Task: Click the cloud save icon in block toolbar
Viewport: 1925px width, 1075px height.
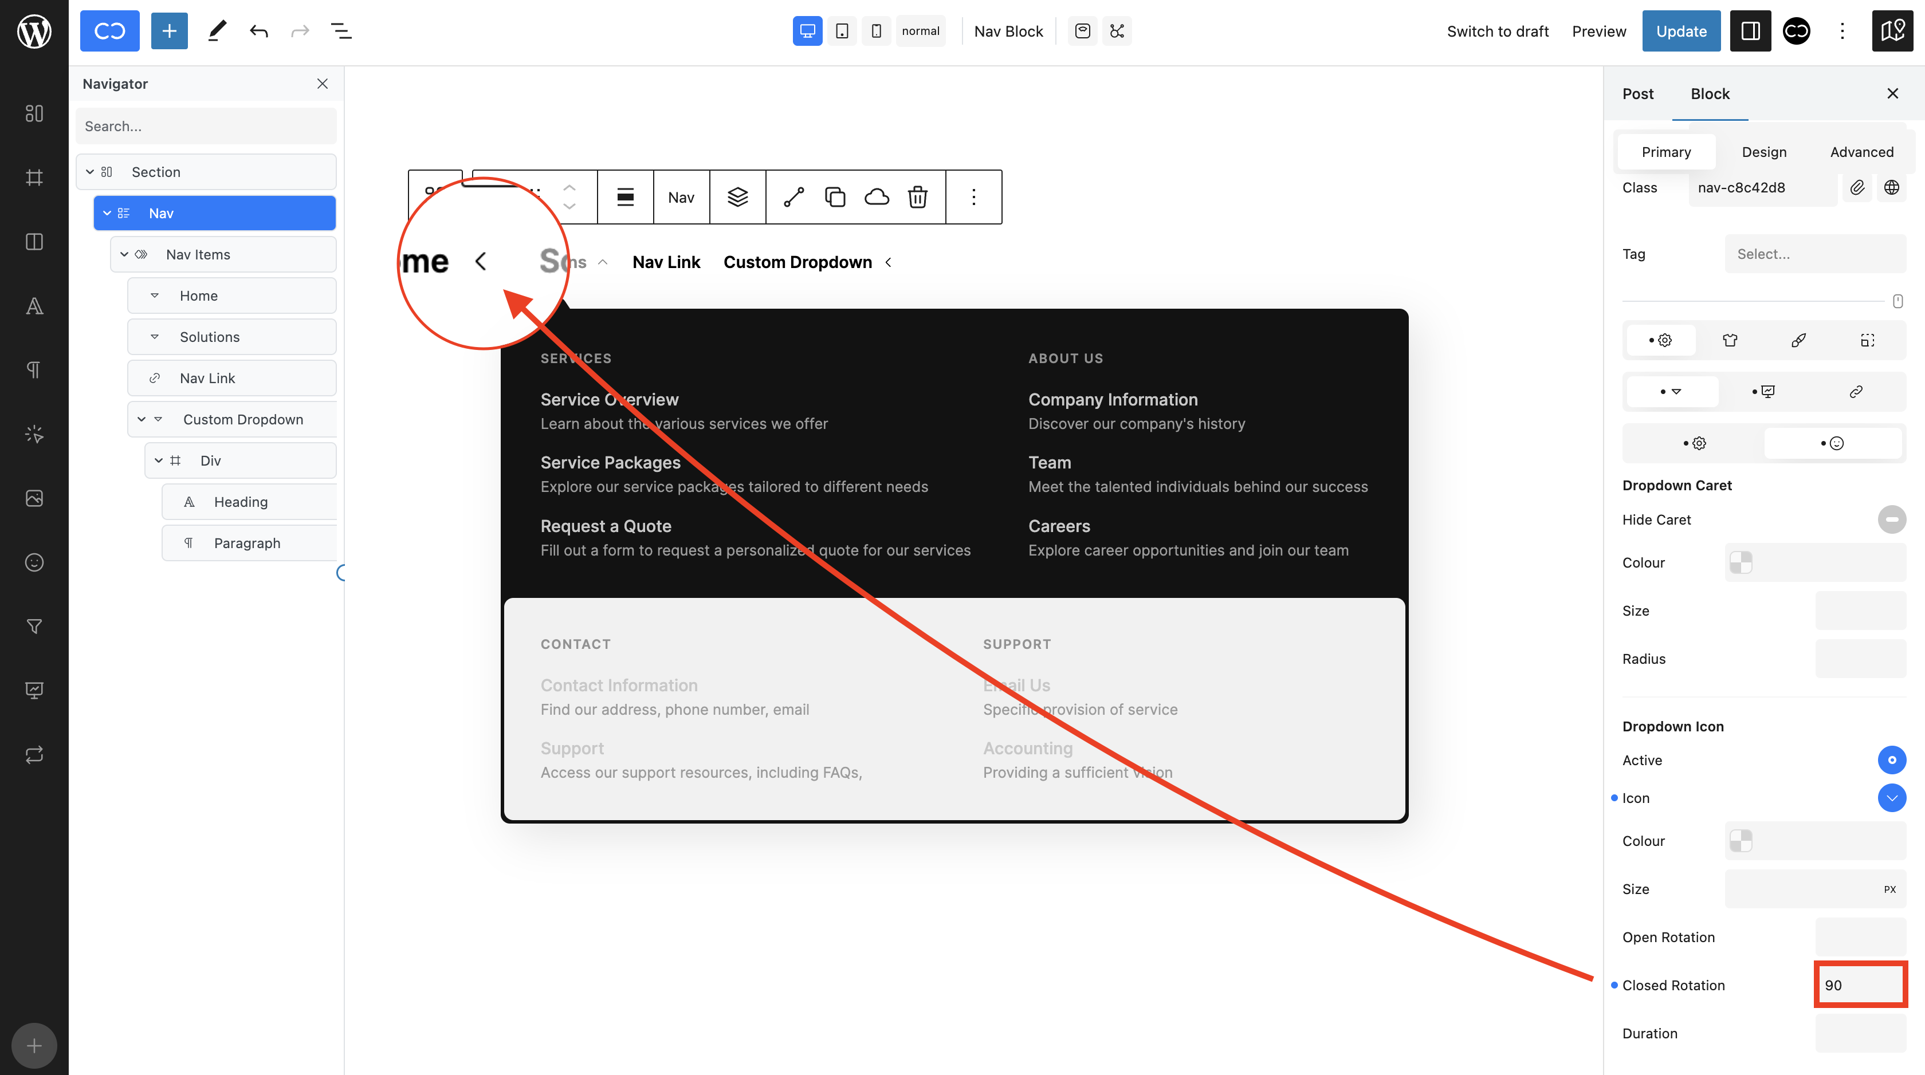Action: point(877,197)
